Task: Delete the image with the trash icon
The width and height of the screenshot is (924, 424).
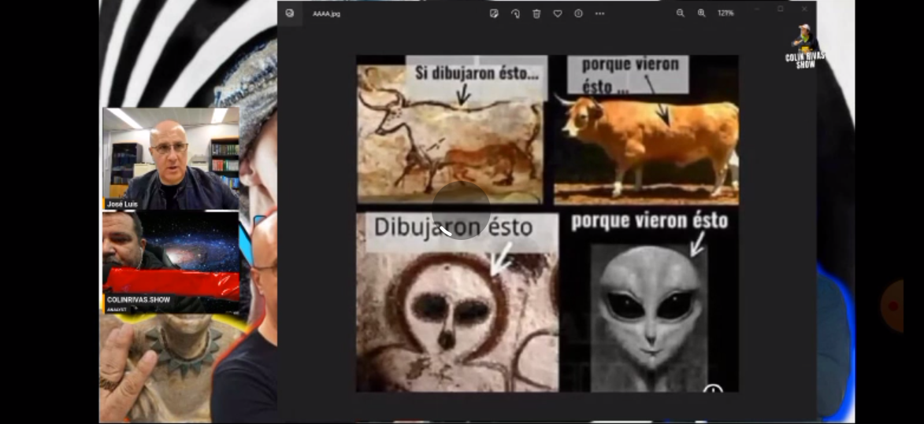Action: 537,13
